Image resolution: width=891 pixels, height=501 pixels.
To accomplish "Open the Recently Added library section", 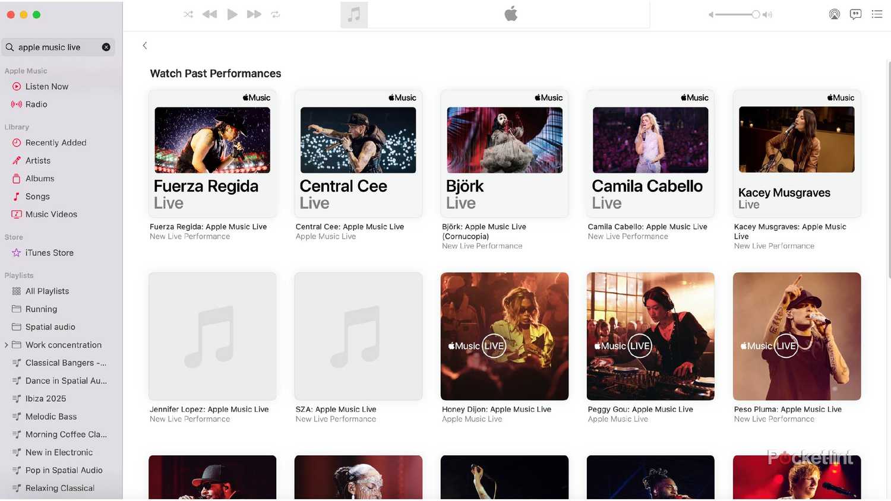I will pos(56,143).
